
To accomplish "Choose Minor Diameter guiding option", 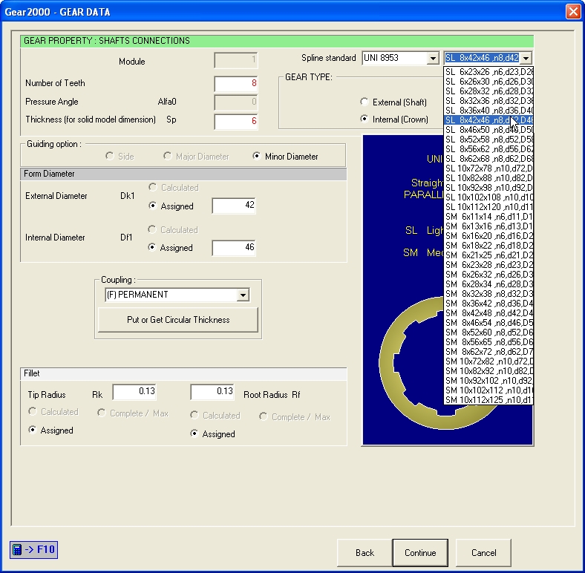I will pos(285,157).
